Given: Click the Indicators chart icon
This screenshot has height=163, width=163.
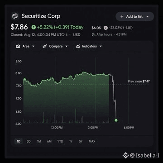Looking at the screenshot, I should [x=78, y=46].
